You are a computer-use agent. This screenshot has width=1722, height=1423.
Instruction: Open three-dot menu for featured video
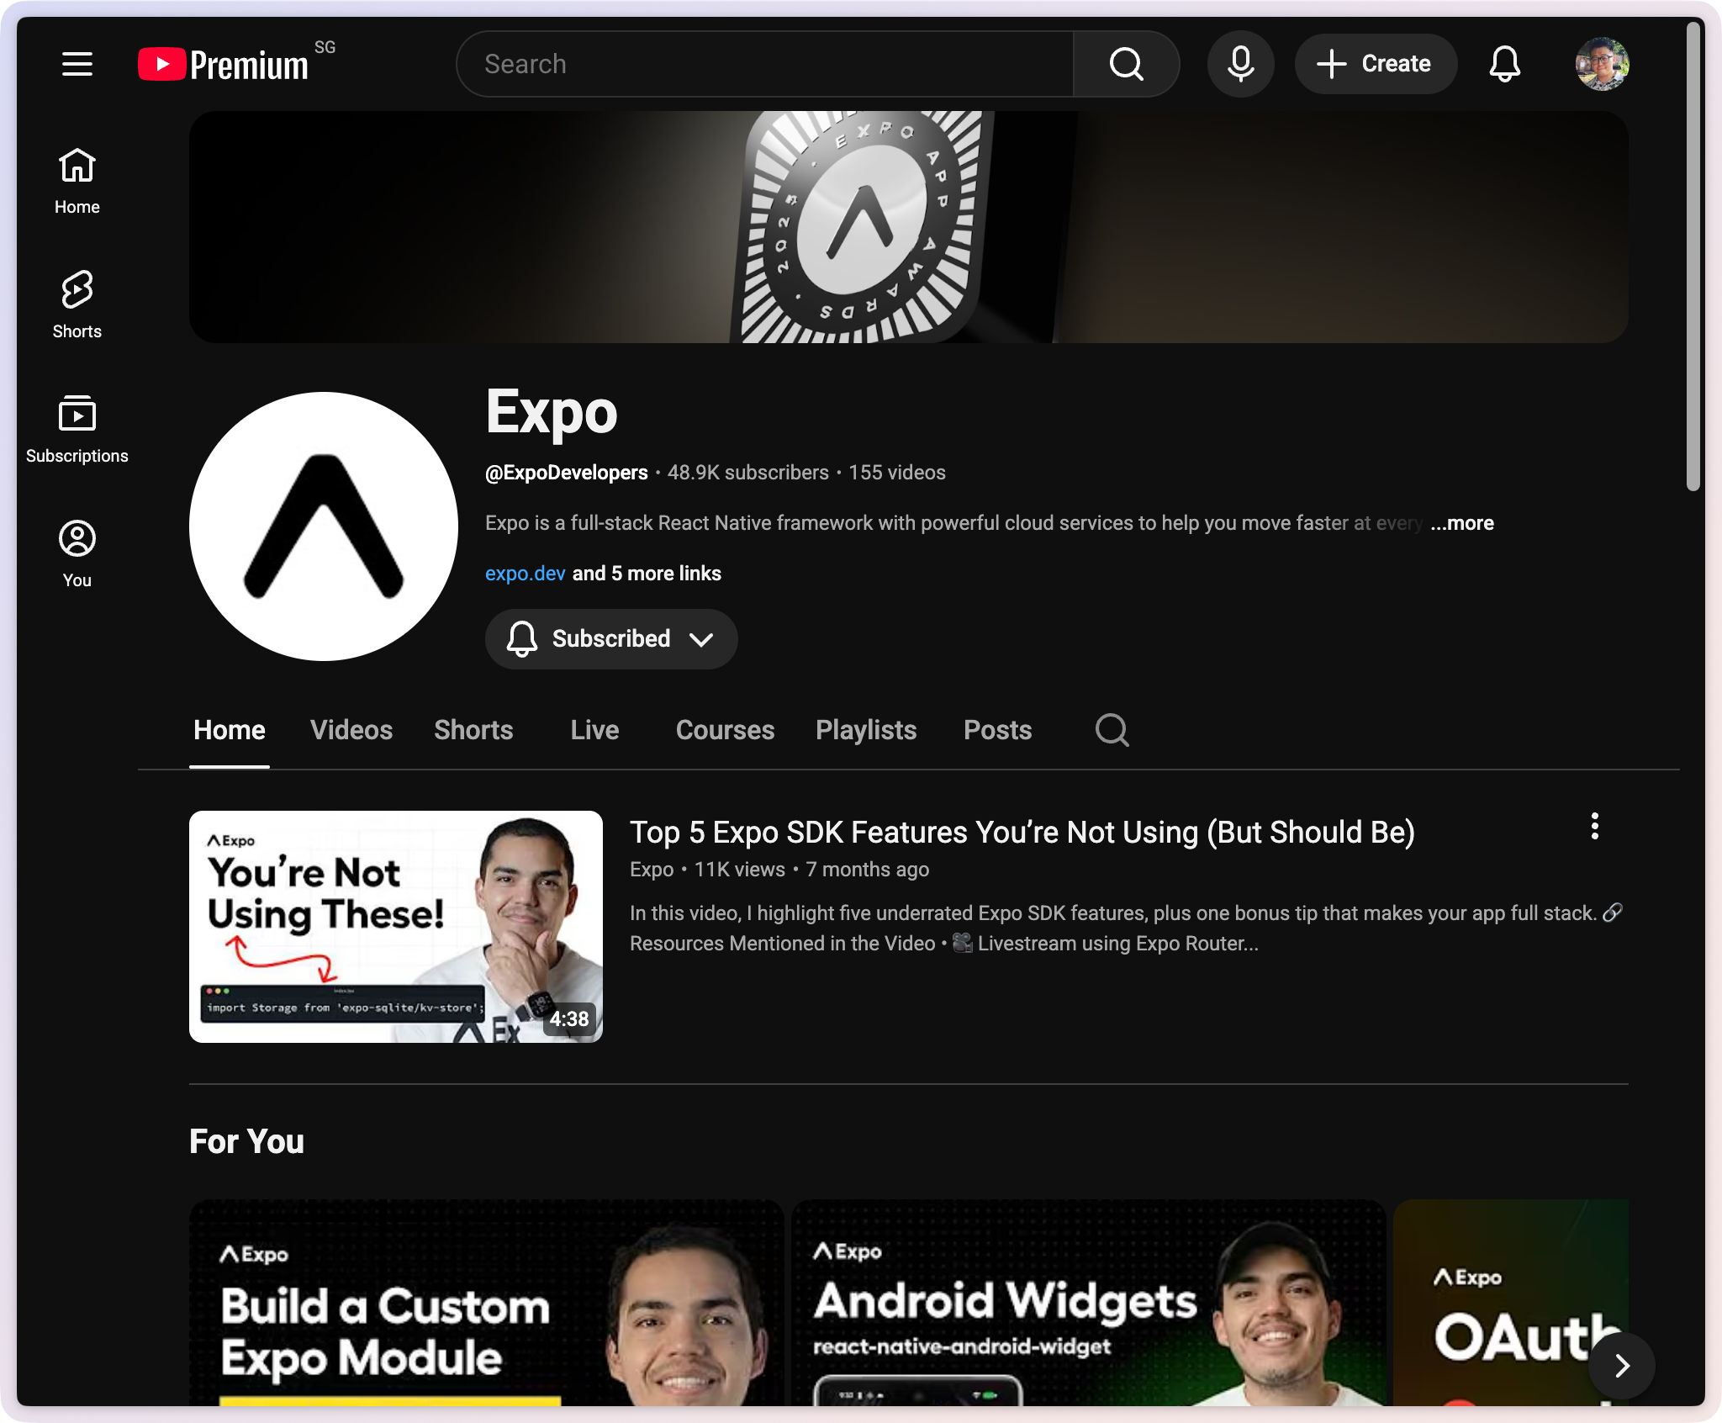click(1594, 827)
